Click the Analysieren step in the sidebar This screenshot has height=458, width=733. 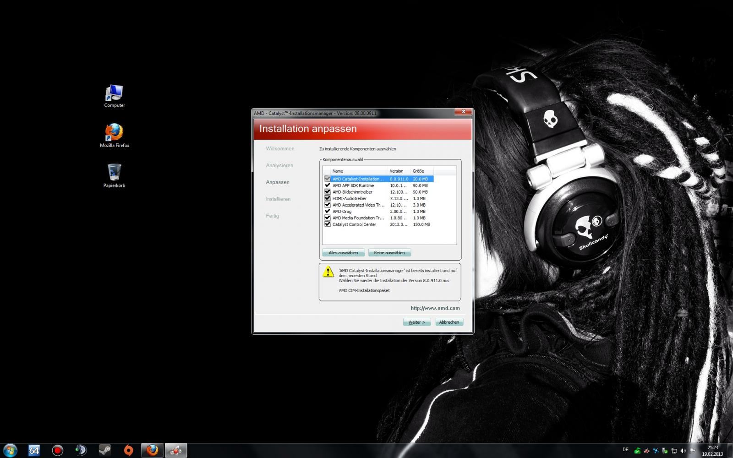279,165
